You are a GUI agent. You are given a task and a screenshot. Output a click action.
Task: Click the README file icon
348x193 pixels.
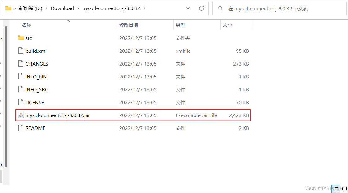point(21,128)
